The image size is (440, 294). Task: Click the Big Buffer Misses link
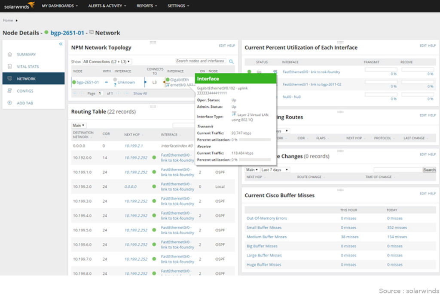pyautogui.click(x=262, y=246)
